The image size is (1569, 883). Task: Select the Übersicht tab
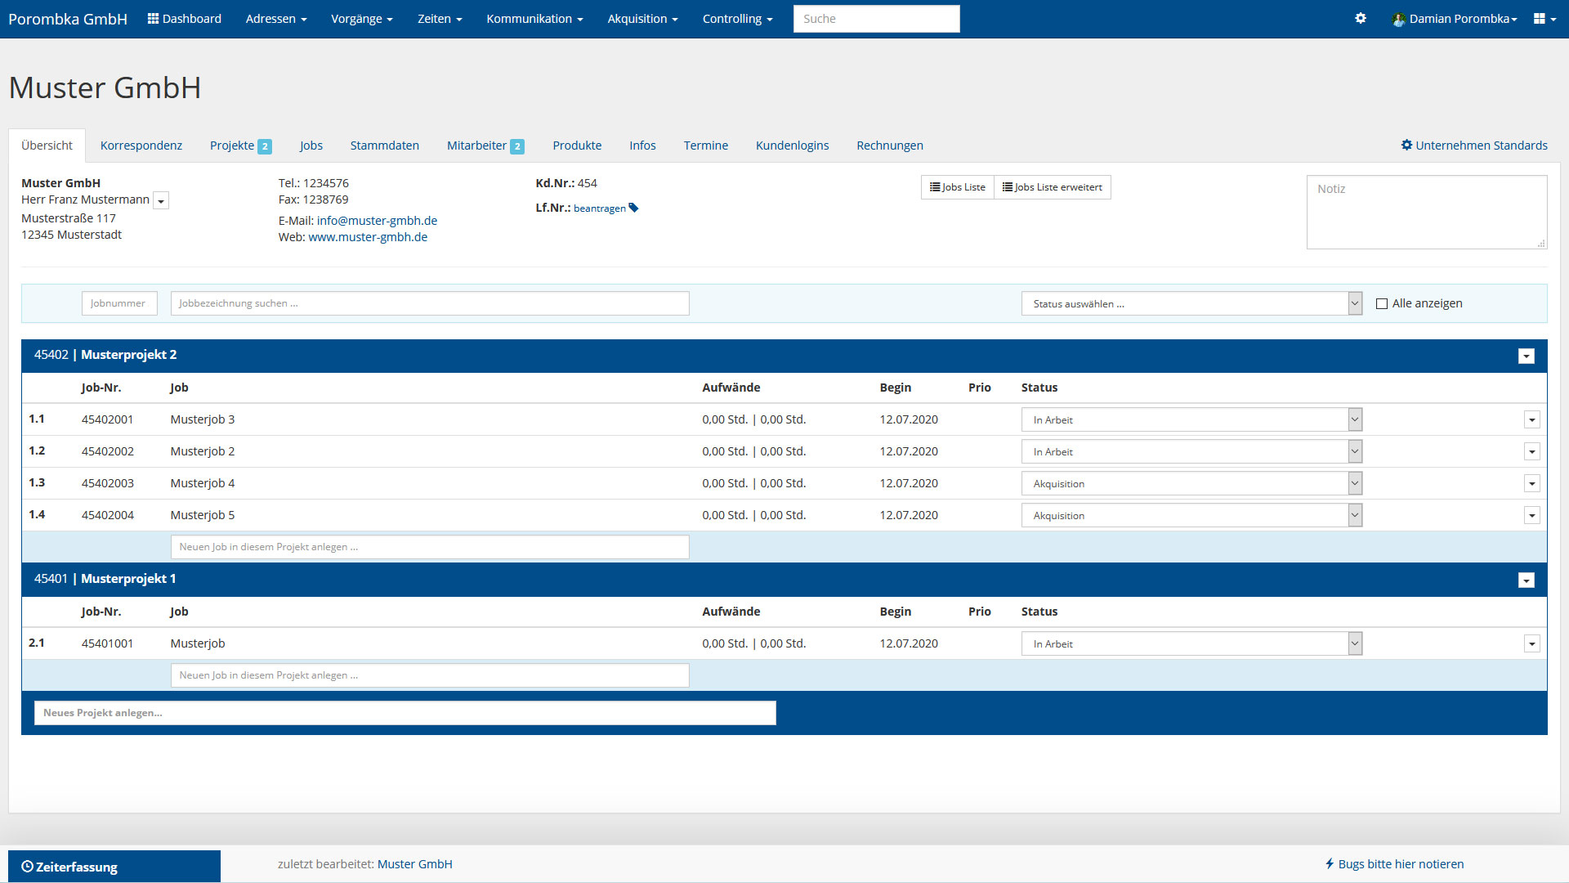47,145
